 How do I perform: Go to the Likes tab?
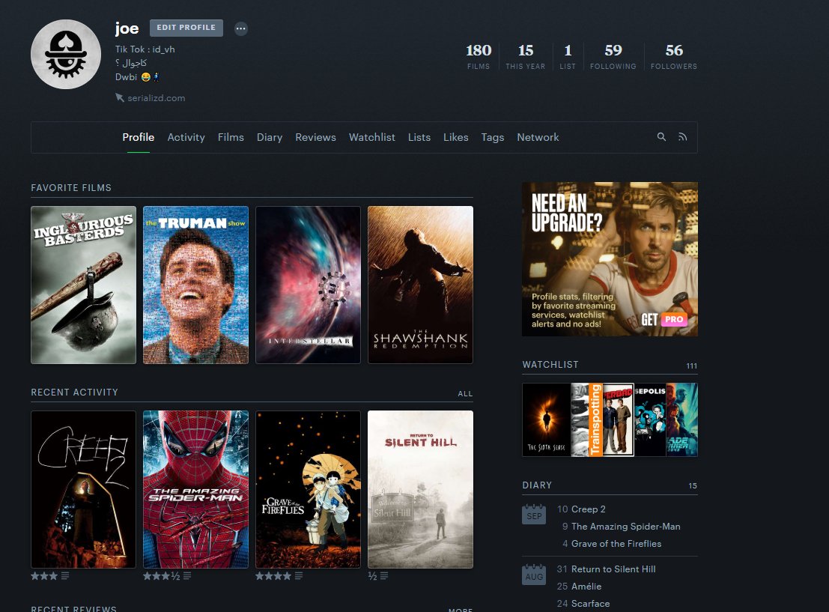click(456, 137)
